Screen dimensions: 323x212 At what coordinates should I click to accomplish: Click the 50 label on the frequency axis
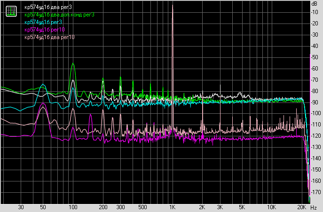click(x=43, y=207)
